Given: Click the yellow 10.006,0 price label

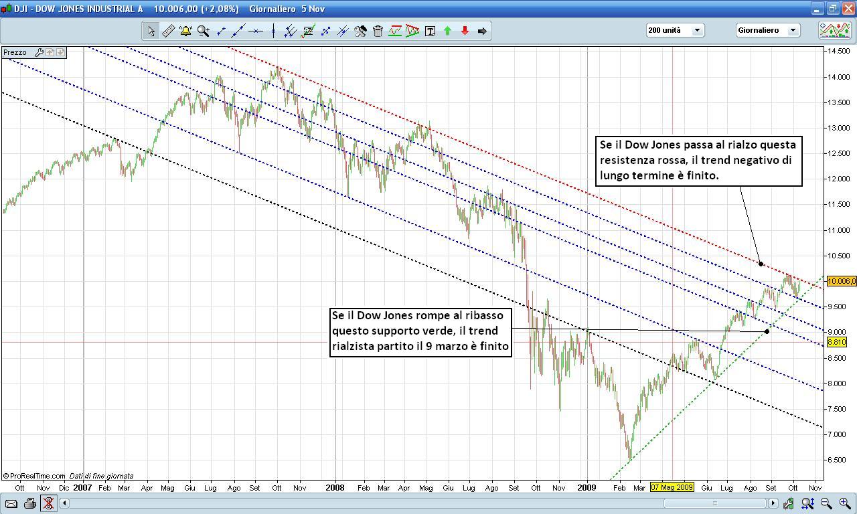Looking at the screenshot, I should tap(842, 281).
